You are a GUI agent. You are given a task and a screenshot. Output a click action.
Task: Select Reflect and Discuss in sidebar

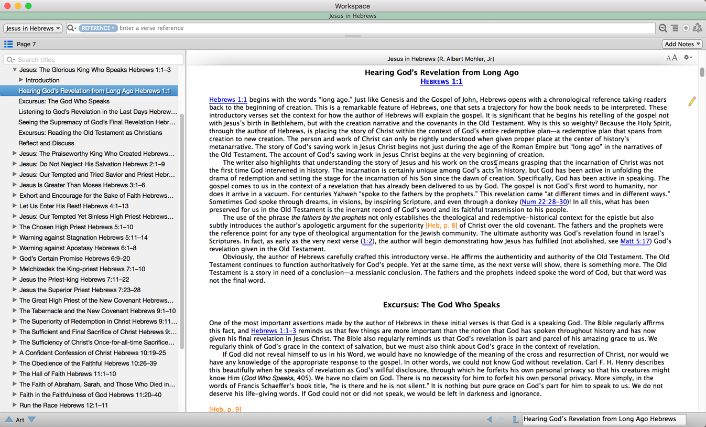[46, 143]
